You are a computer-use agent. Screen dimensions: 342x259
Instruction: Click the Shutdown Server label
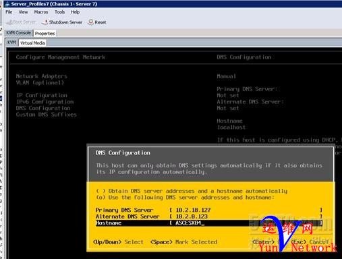click(x=65, y=22)
